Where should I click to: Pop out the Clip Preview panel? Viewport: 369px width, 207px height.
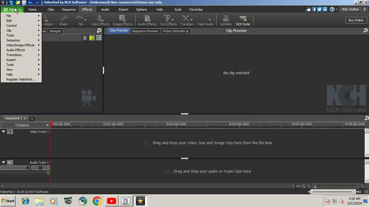click(366, 30)
